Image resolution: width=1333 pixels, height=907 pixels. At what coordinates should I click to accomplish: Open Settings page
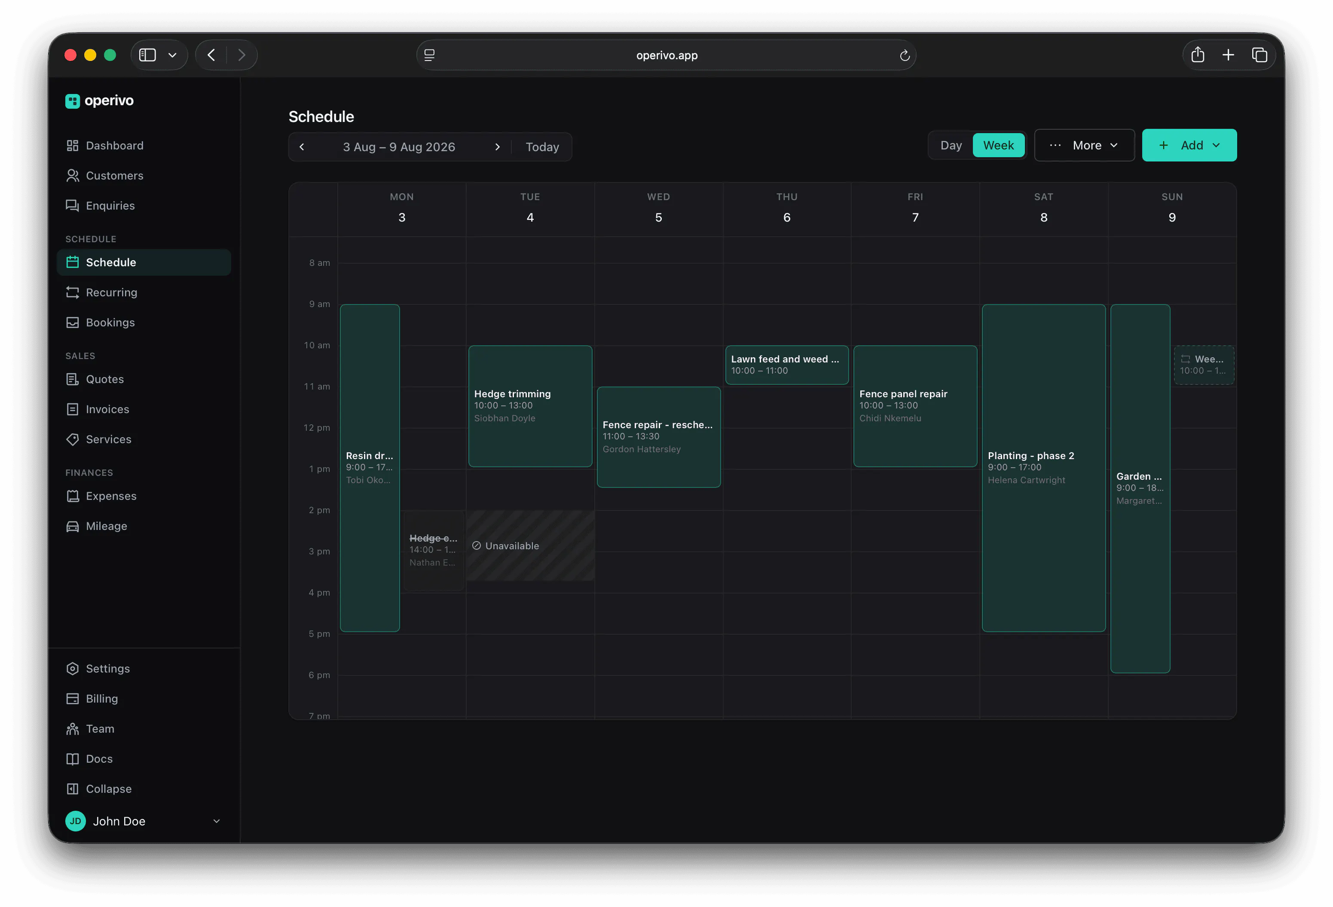[x=144, y=669]
